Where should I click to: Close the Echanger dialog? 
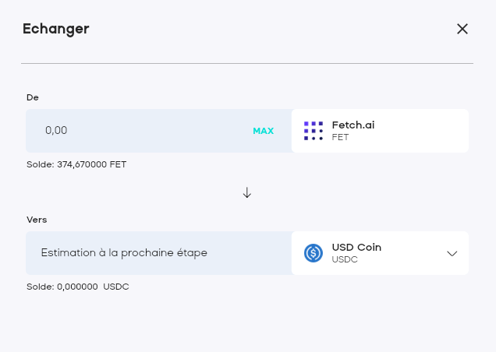pyautogui.click(x=462, y=29)
